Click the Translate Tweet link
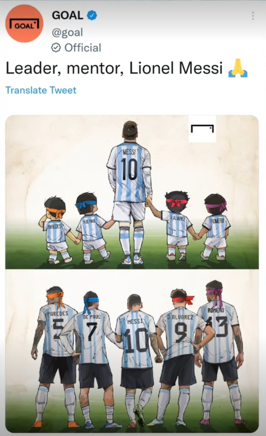Screen dimensions: 266x436 41,90
